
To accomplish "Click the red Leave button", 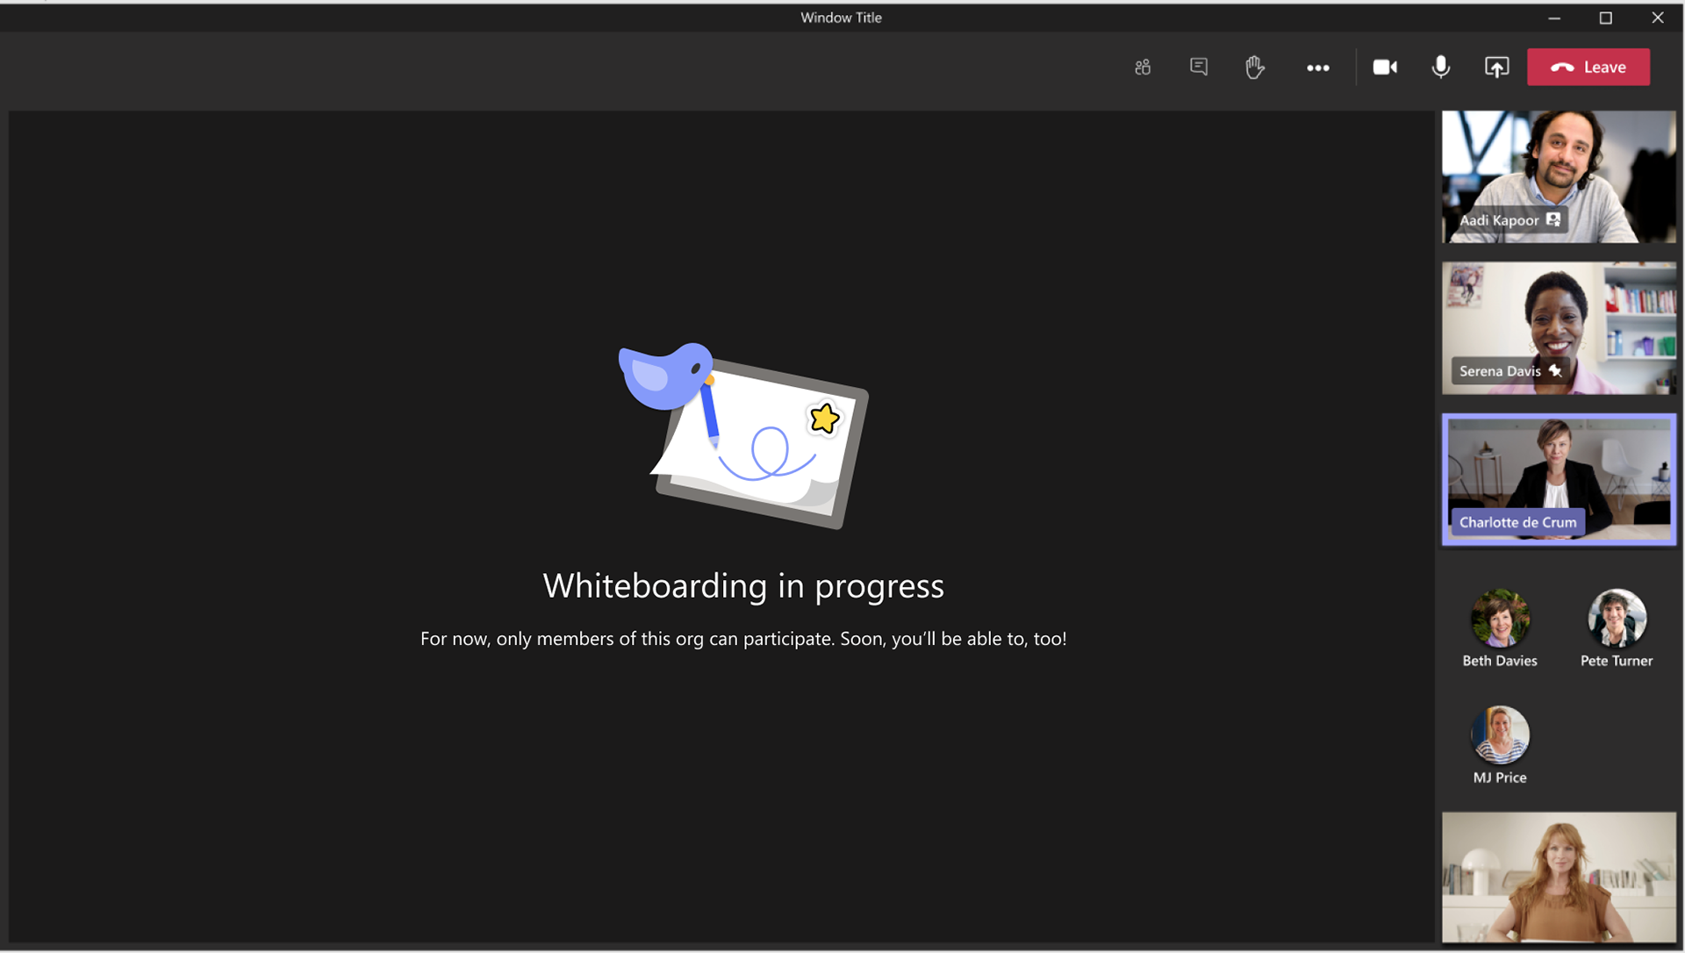I will (x=1588, y=68).
